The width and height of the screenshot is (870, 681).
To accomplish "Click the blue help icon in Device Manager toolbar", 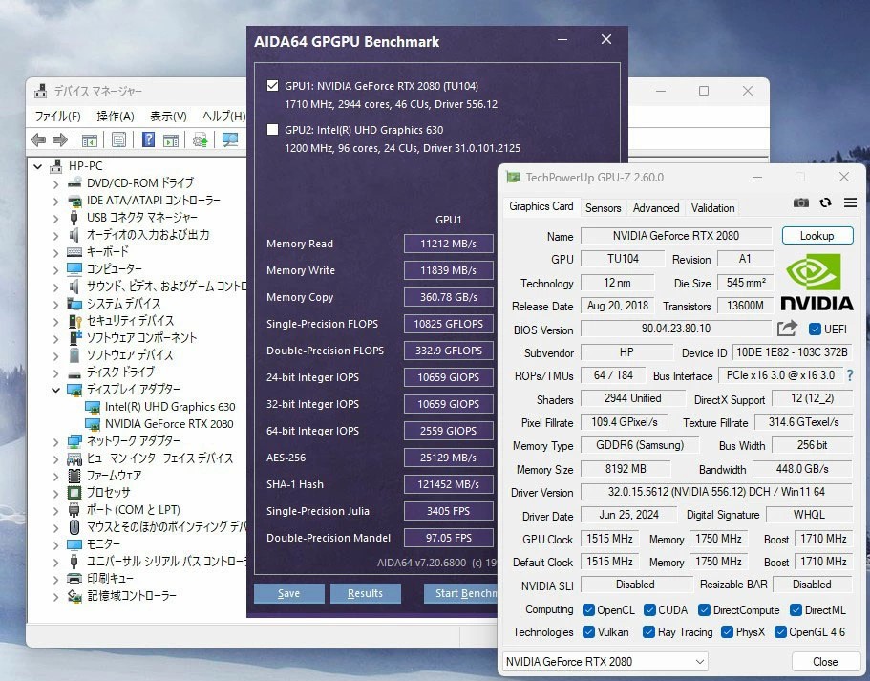I will click(148, 139).
